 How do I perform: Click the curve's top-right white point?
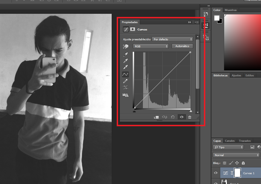click(x=190, y=52)
